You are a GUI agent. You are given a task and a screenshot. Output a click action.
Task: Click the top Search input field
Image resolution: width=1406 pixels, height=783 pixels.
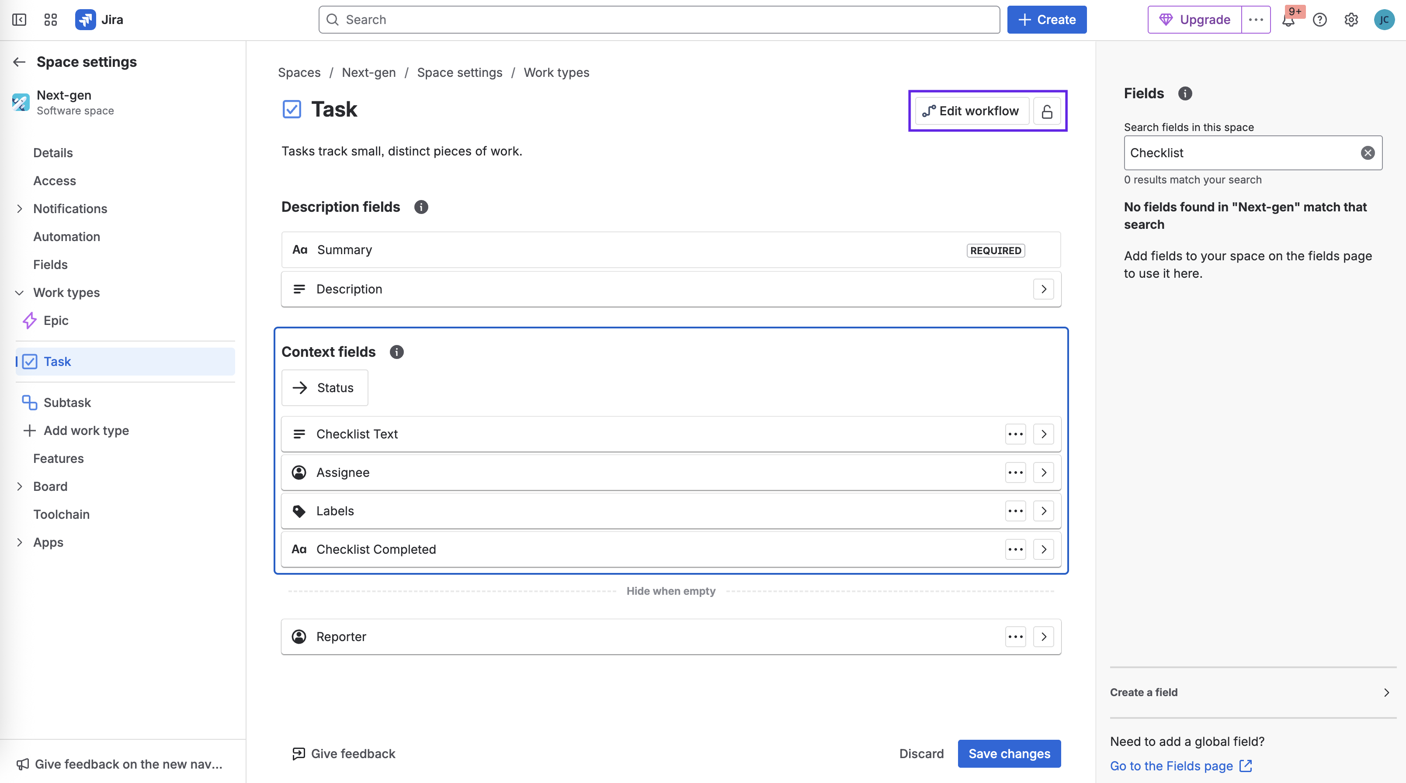659,20
